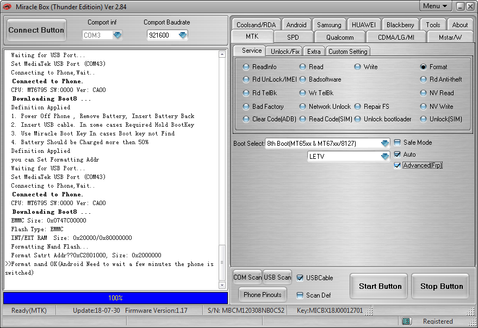Viewport: 478px width, 328px height.
Task: Toggle the USBCable checkbox
Action: (x=300, y=278)
